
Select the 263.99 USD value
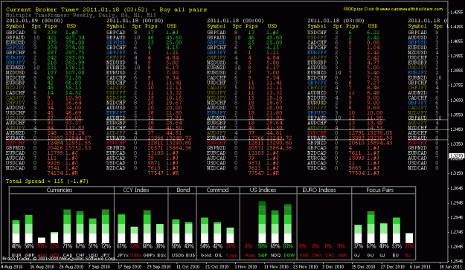tap(75, 62)
